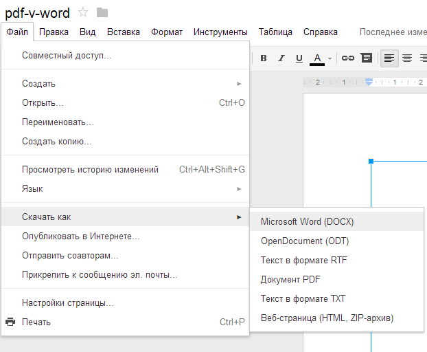Download as Текст в формате RTF

tap(337, 260)
